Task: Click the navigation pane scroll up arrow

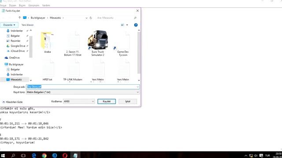Action: [31, 30]
